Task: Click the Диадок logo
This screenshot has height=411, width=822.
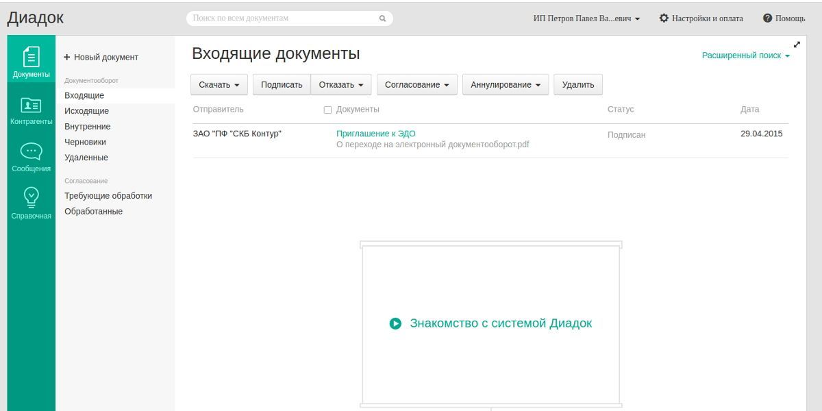Action: pos(36,18)
